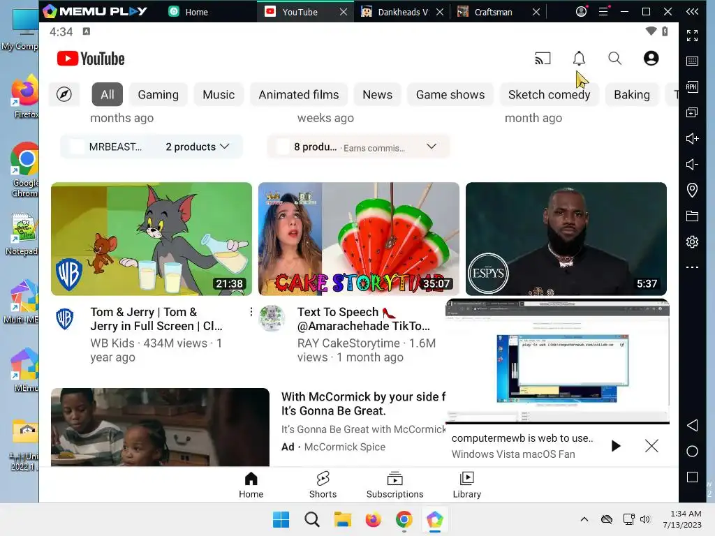Launch Firefox from taskbar
715x536 pixels.
coord(373,519)
